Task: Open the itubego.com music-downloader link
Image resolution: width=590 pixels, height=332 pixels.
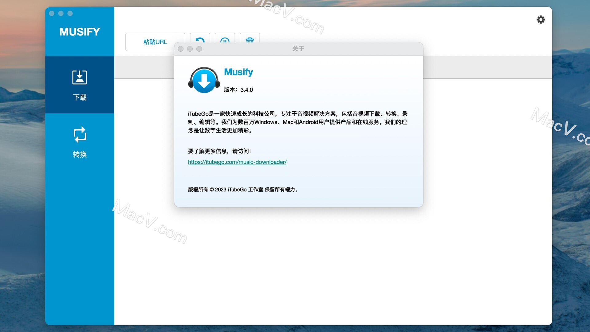Action: 237,162
